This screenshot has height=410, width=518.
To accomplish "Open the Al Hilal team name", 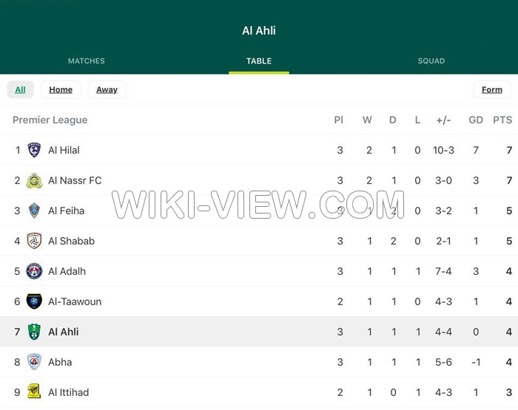I will pos(64,150).
